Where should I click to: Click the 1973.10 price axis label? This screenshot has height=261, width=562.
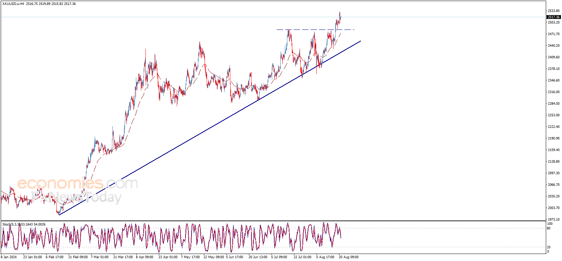[554, 220]
